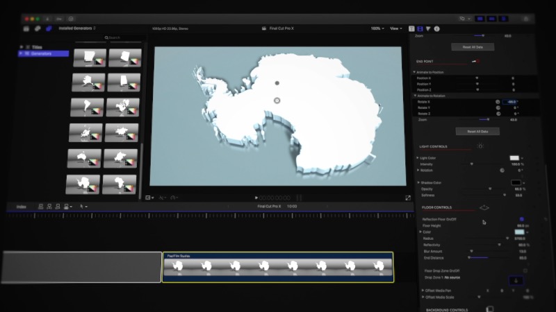Click the clapperboard icon beside Final Cut Pro X
This screenshot has height=312, width=556.
click(264, 28)
